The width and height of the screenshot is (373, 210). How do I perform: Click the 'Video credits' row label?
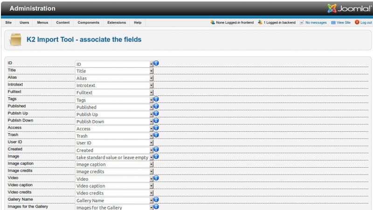[20, 192]
